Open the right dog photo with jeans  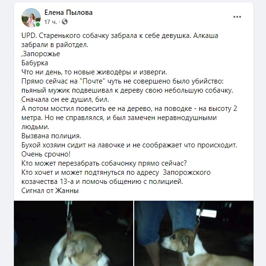pos(194,233)
